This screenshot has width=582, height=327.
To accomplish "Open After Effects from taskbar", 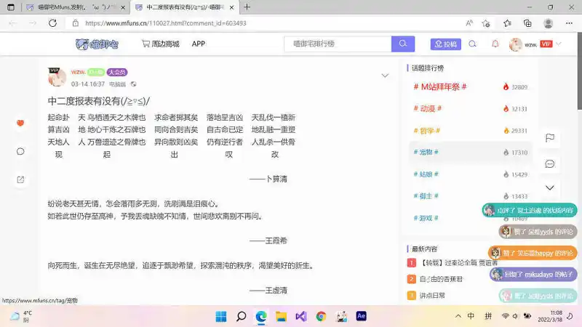I will (x=361, y=316).
